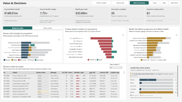This screenshot has width=182, height=102.
Task: Open the Guide button
Action: pyautogui.click(x=155, y=3)
